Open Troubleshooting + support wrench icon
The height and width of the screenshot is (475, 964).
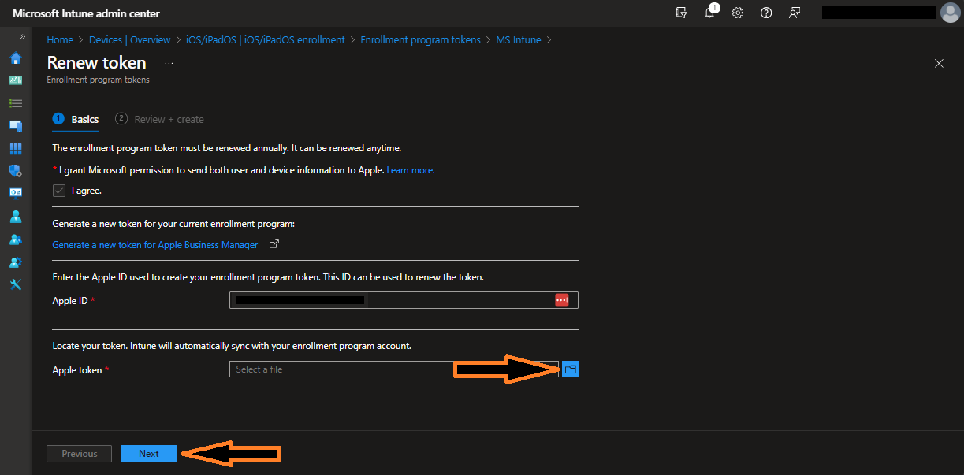point(14,284)
